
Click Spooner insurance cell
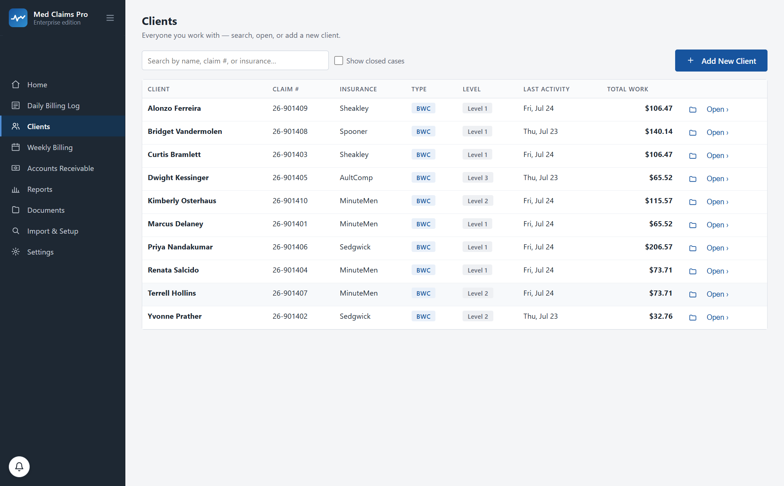tap(353, 131)
